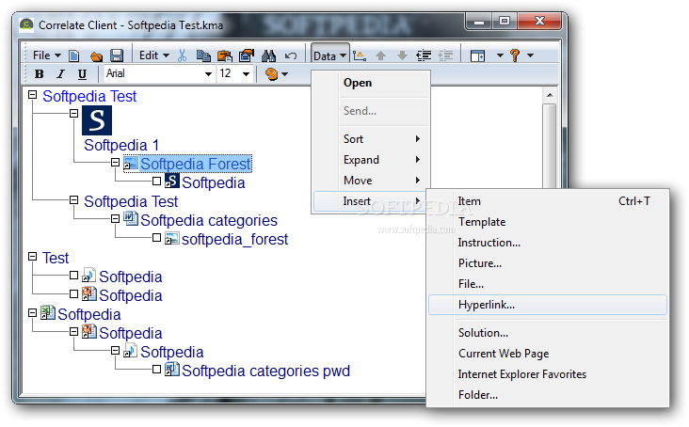The height and width of the screenshot is (427, 689).
Task: Click the Word icon beside Softpedia categories
Action: [x=131, y=218]
